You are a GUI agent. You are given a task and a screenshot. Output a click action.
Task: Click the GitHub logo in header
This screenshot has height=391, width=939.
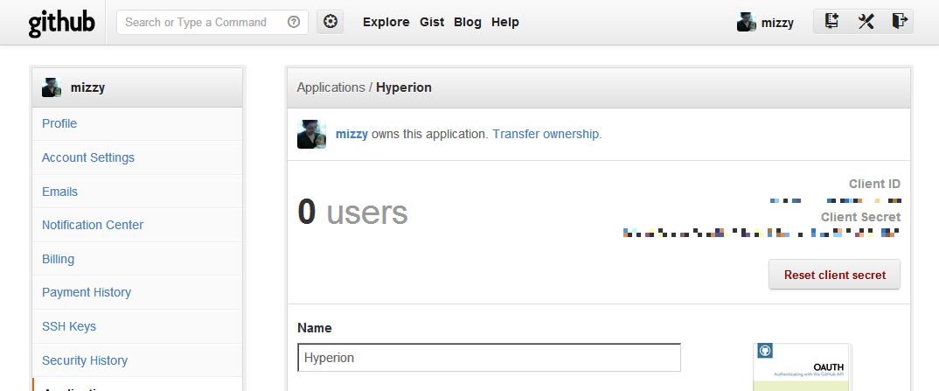61,23
